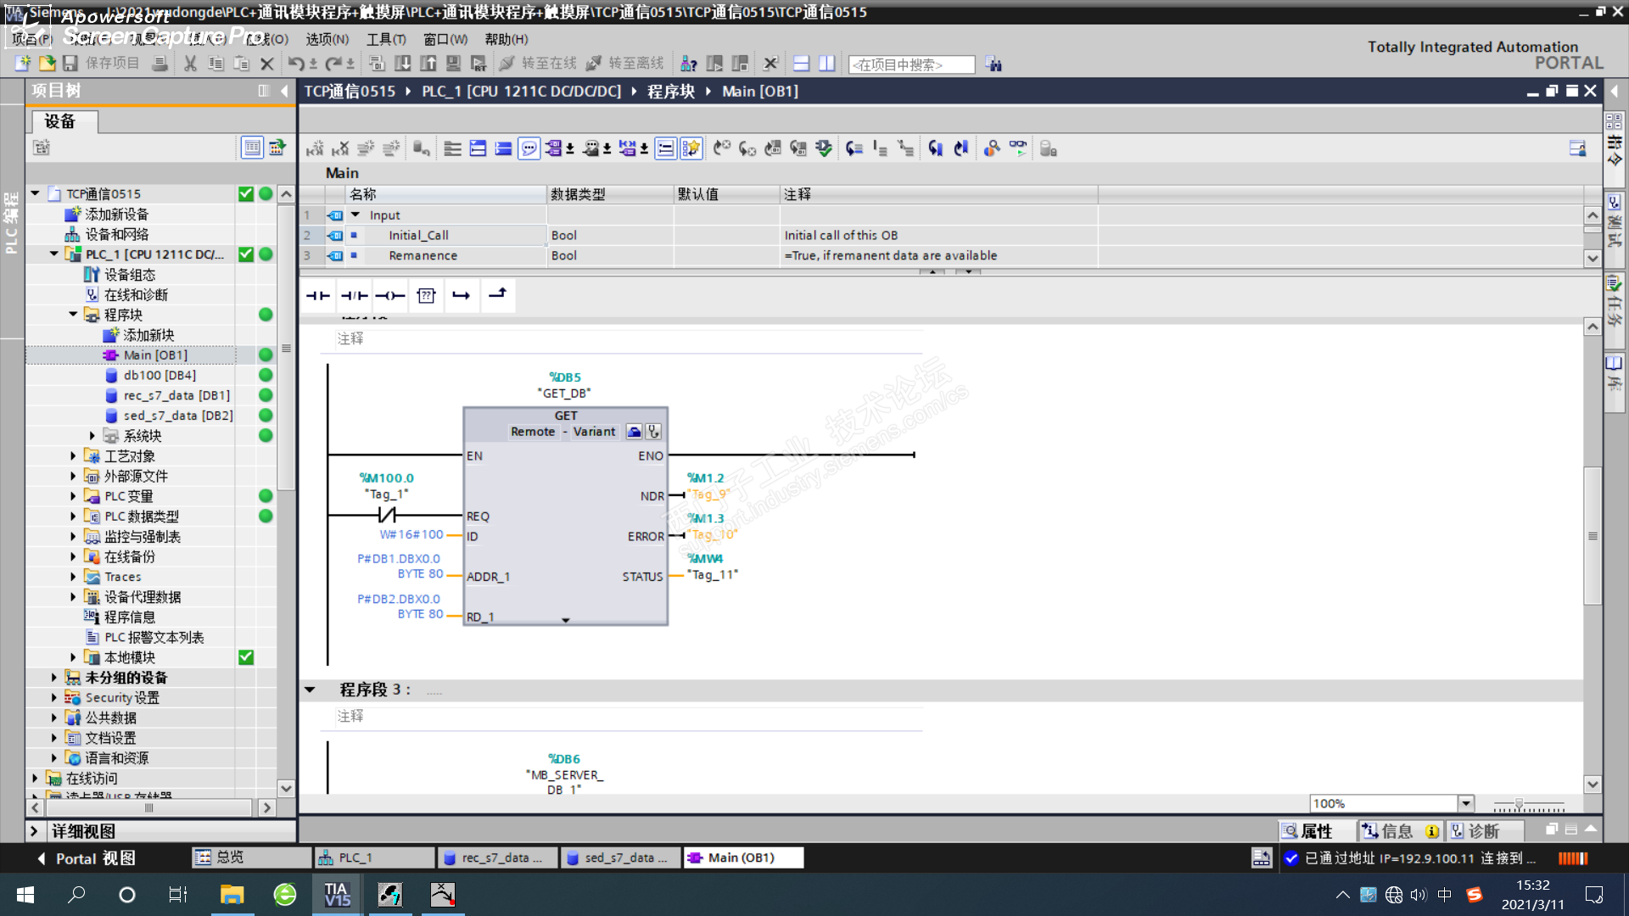Image resolution: width=1629 pixels, height=916 pixels.
Task: Insert a normally open contact
Action: pos(318,295)
